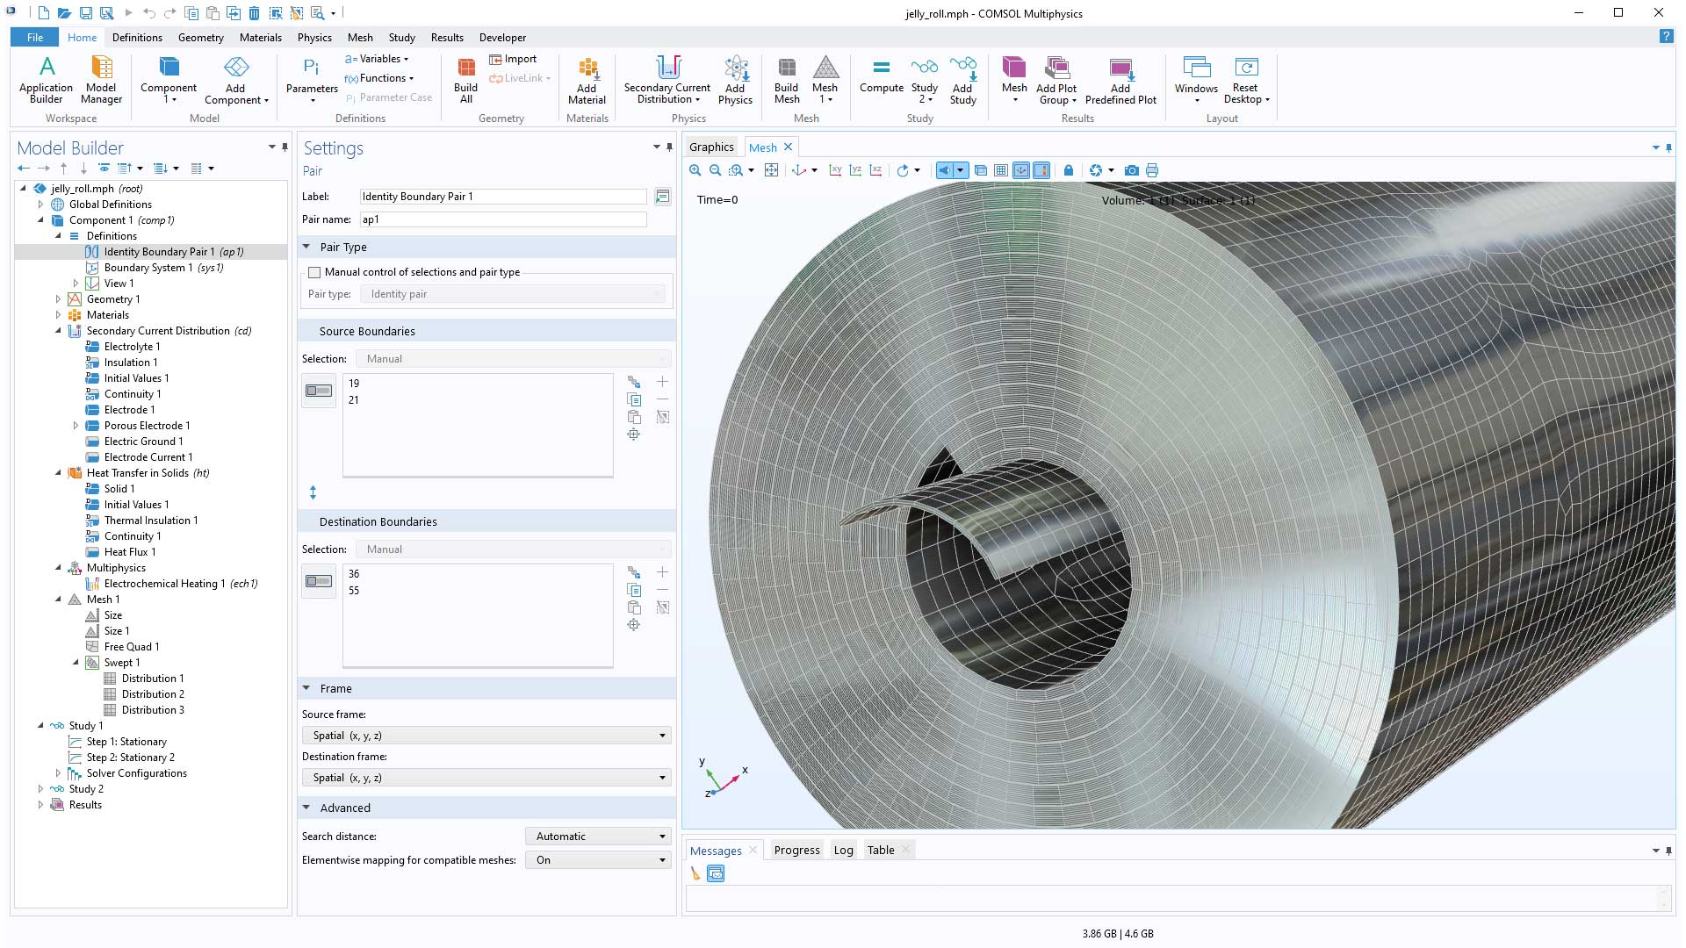Viewport: 1686px width, 948px height.
Task: Toggle transparency in the Graphics window toolbar
Action: point(981,170)
